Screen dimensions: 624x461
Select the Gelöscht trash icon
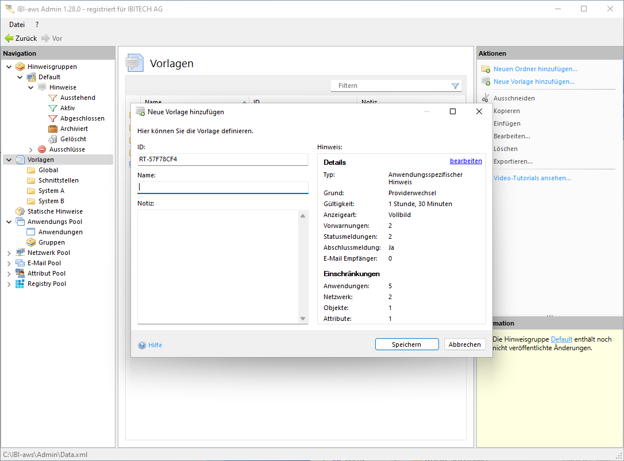[x=53, y=139]
